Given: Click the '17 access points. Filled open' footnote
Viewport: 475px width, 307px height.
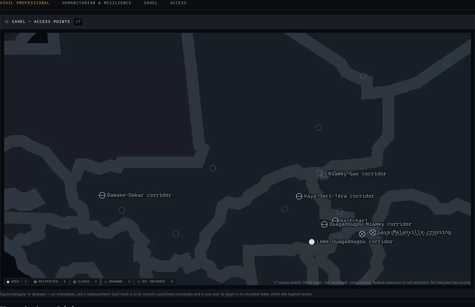Looking at the screenshot, I should (x=373, y=283).
